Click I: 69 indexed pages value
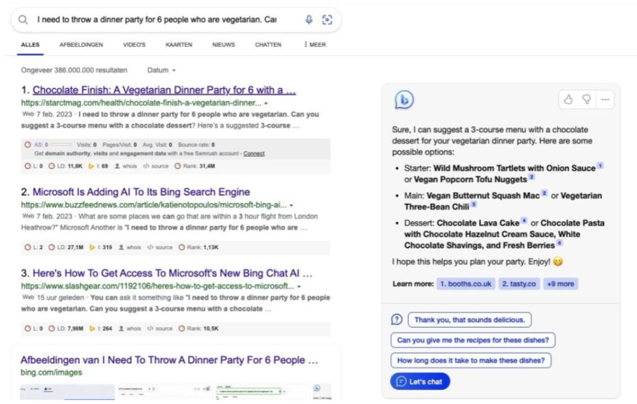 click(99, 166)
